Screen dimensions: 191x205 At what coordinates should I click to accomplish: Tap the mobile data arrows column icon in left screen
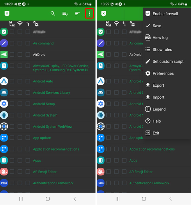[28, 24]
